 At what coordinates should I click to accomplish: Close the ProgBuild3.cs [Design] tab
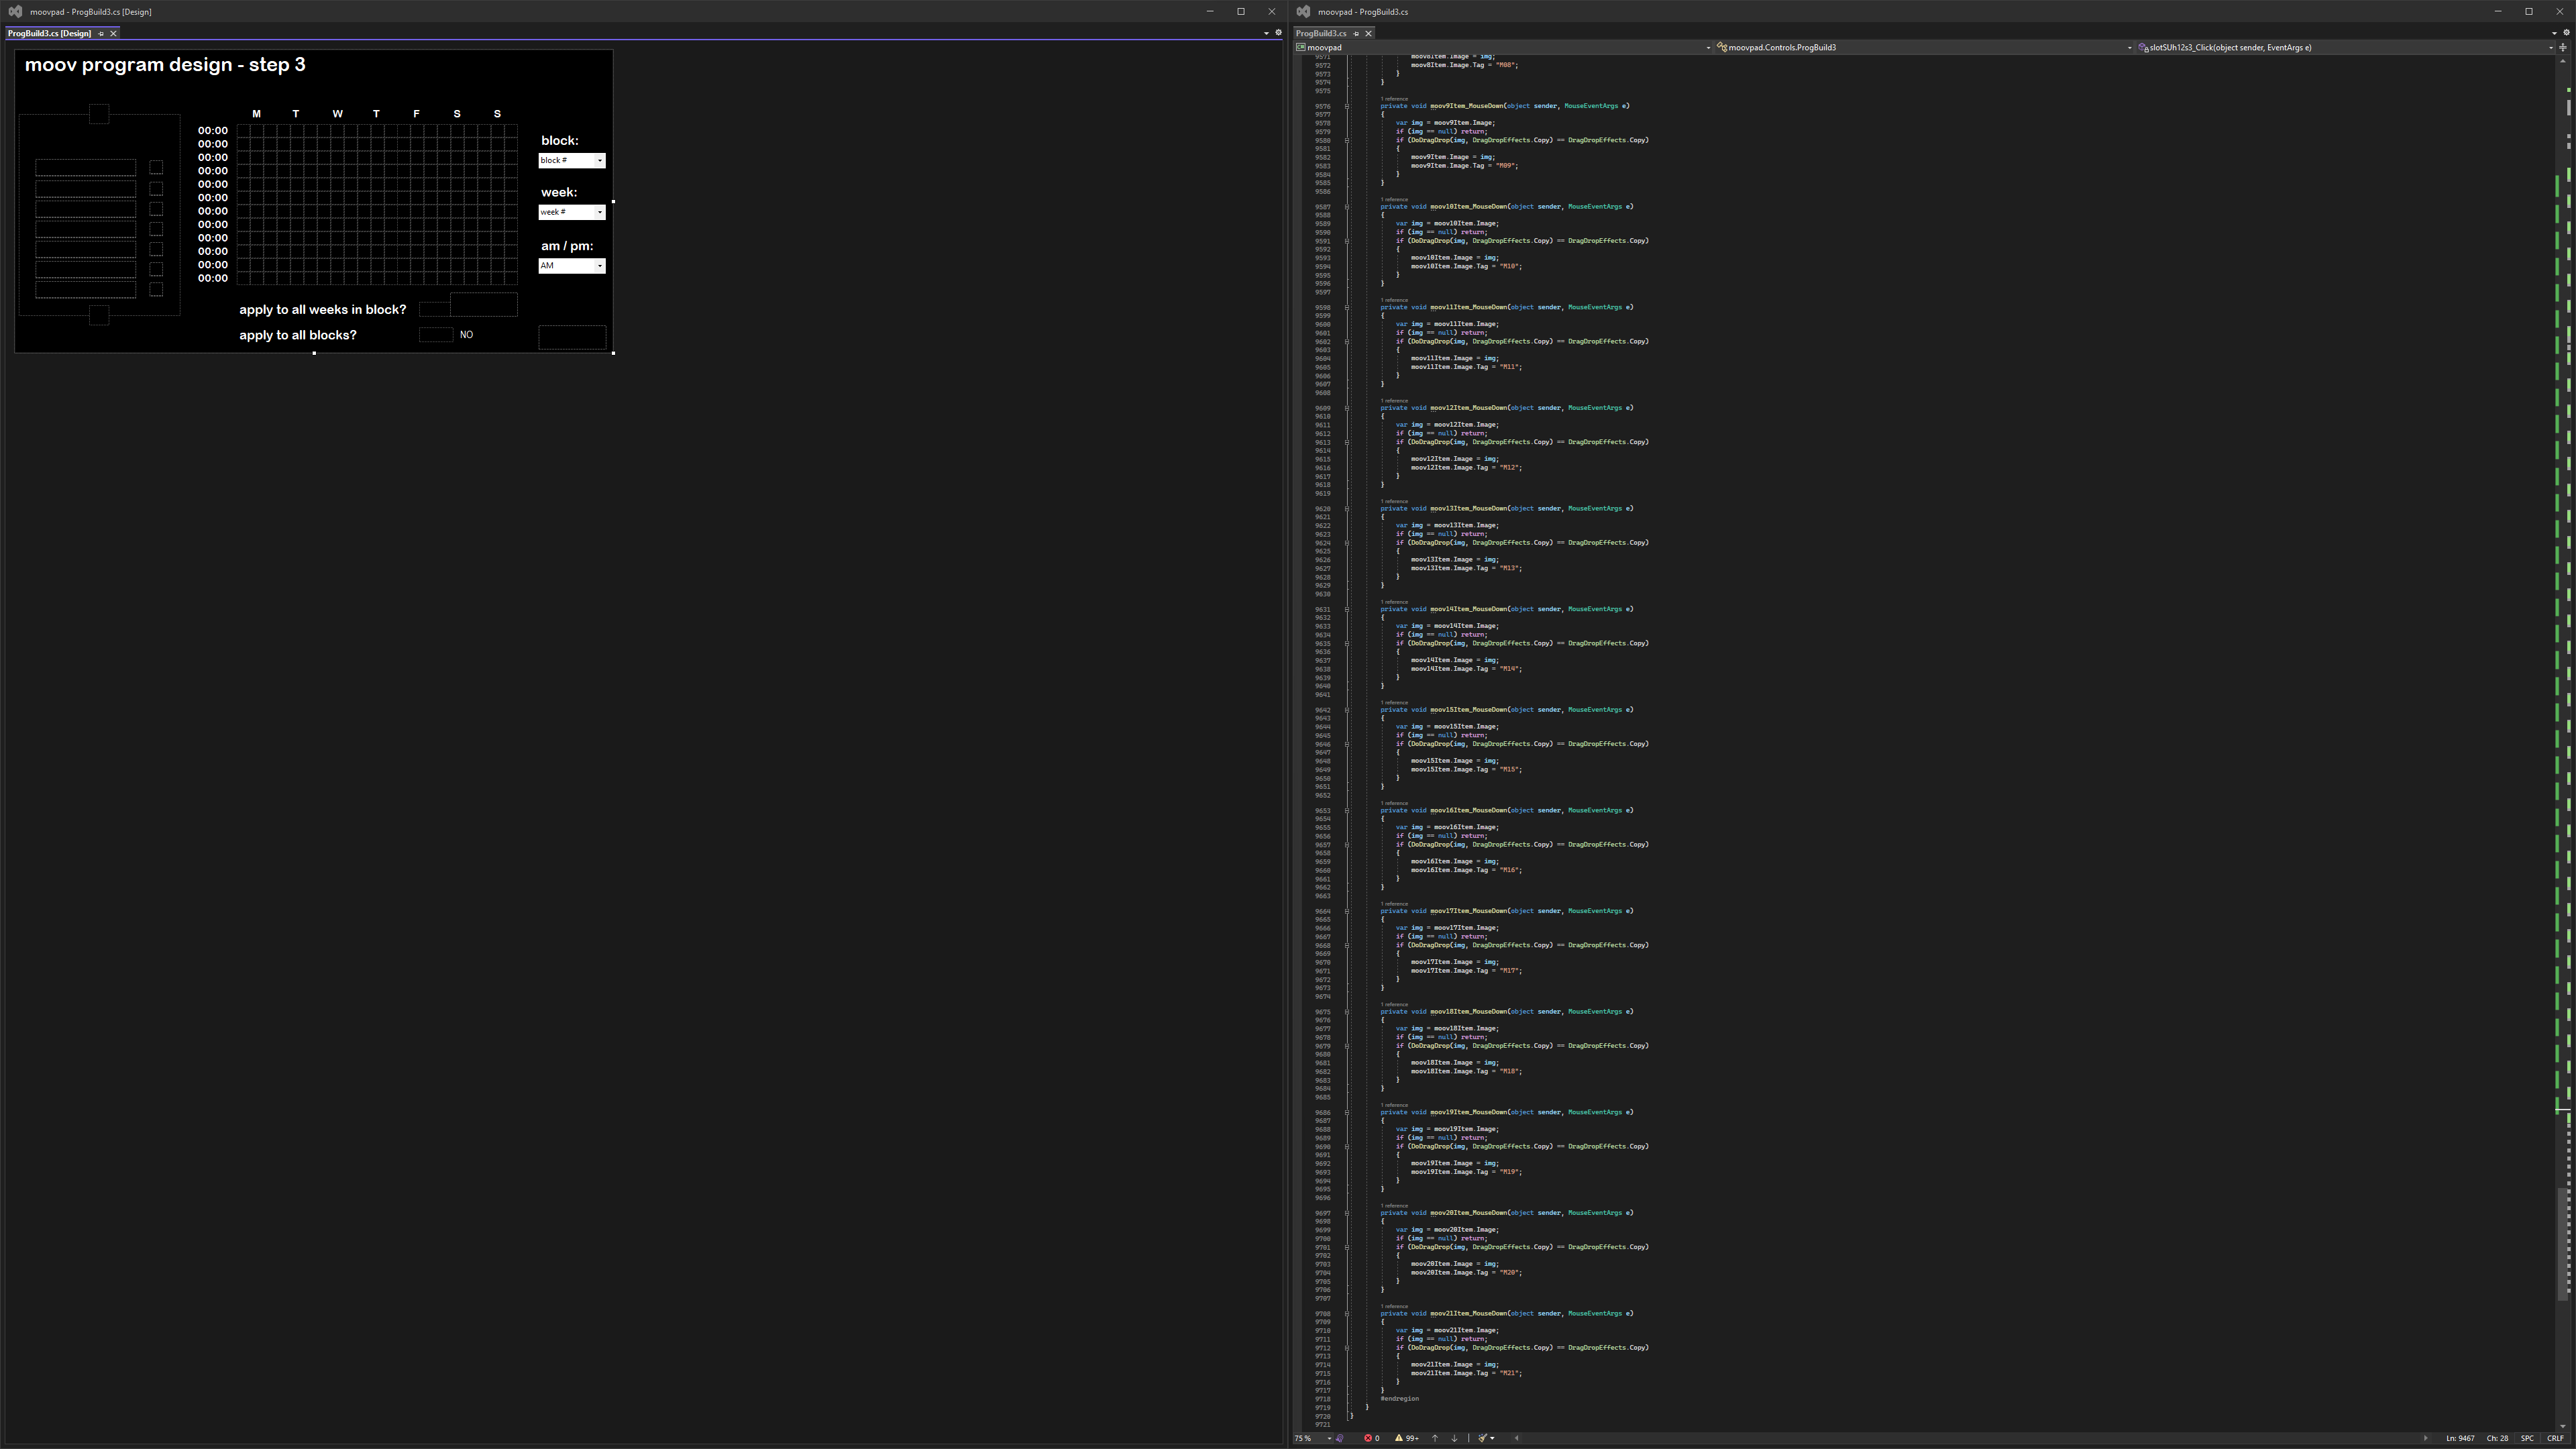click(113, 33)
